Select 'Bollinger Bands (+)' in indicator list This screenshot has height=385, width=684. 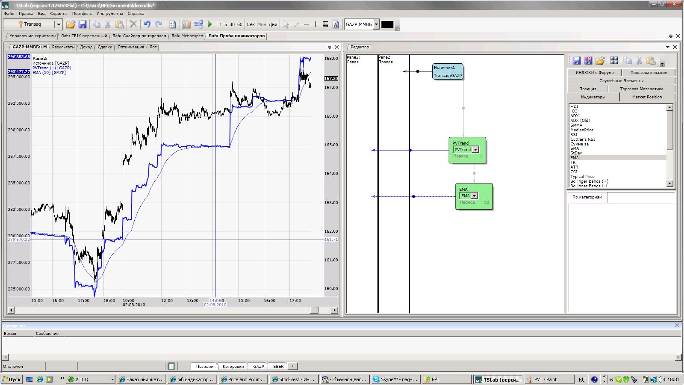(589, 181)
